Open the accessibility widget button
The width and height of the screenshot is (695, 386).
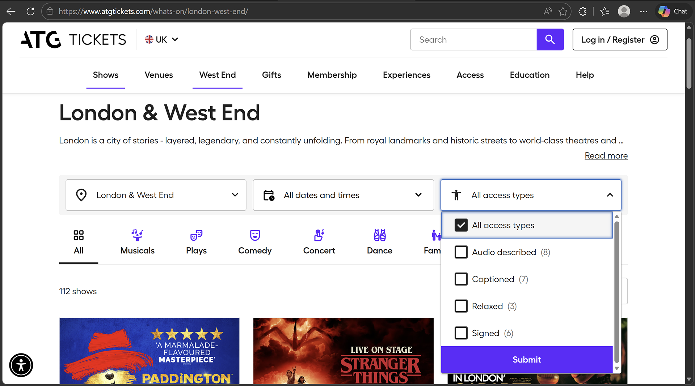click(x=21, y=365)
